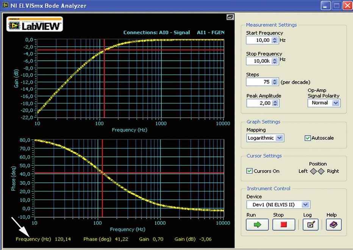Click the Phase (deg) 41,22 readout
The width and height of the screenshot is (353, 250).
[x=106, y=239]
